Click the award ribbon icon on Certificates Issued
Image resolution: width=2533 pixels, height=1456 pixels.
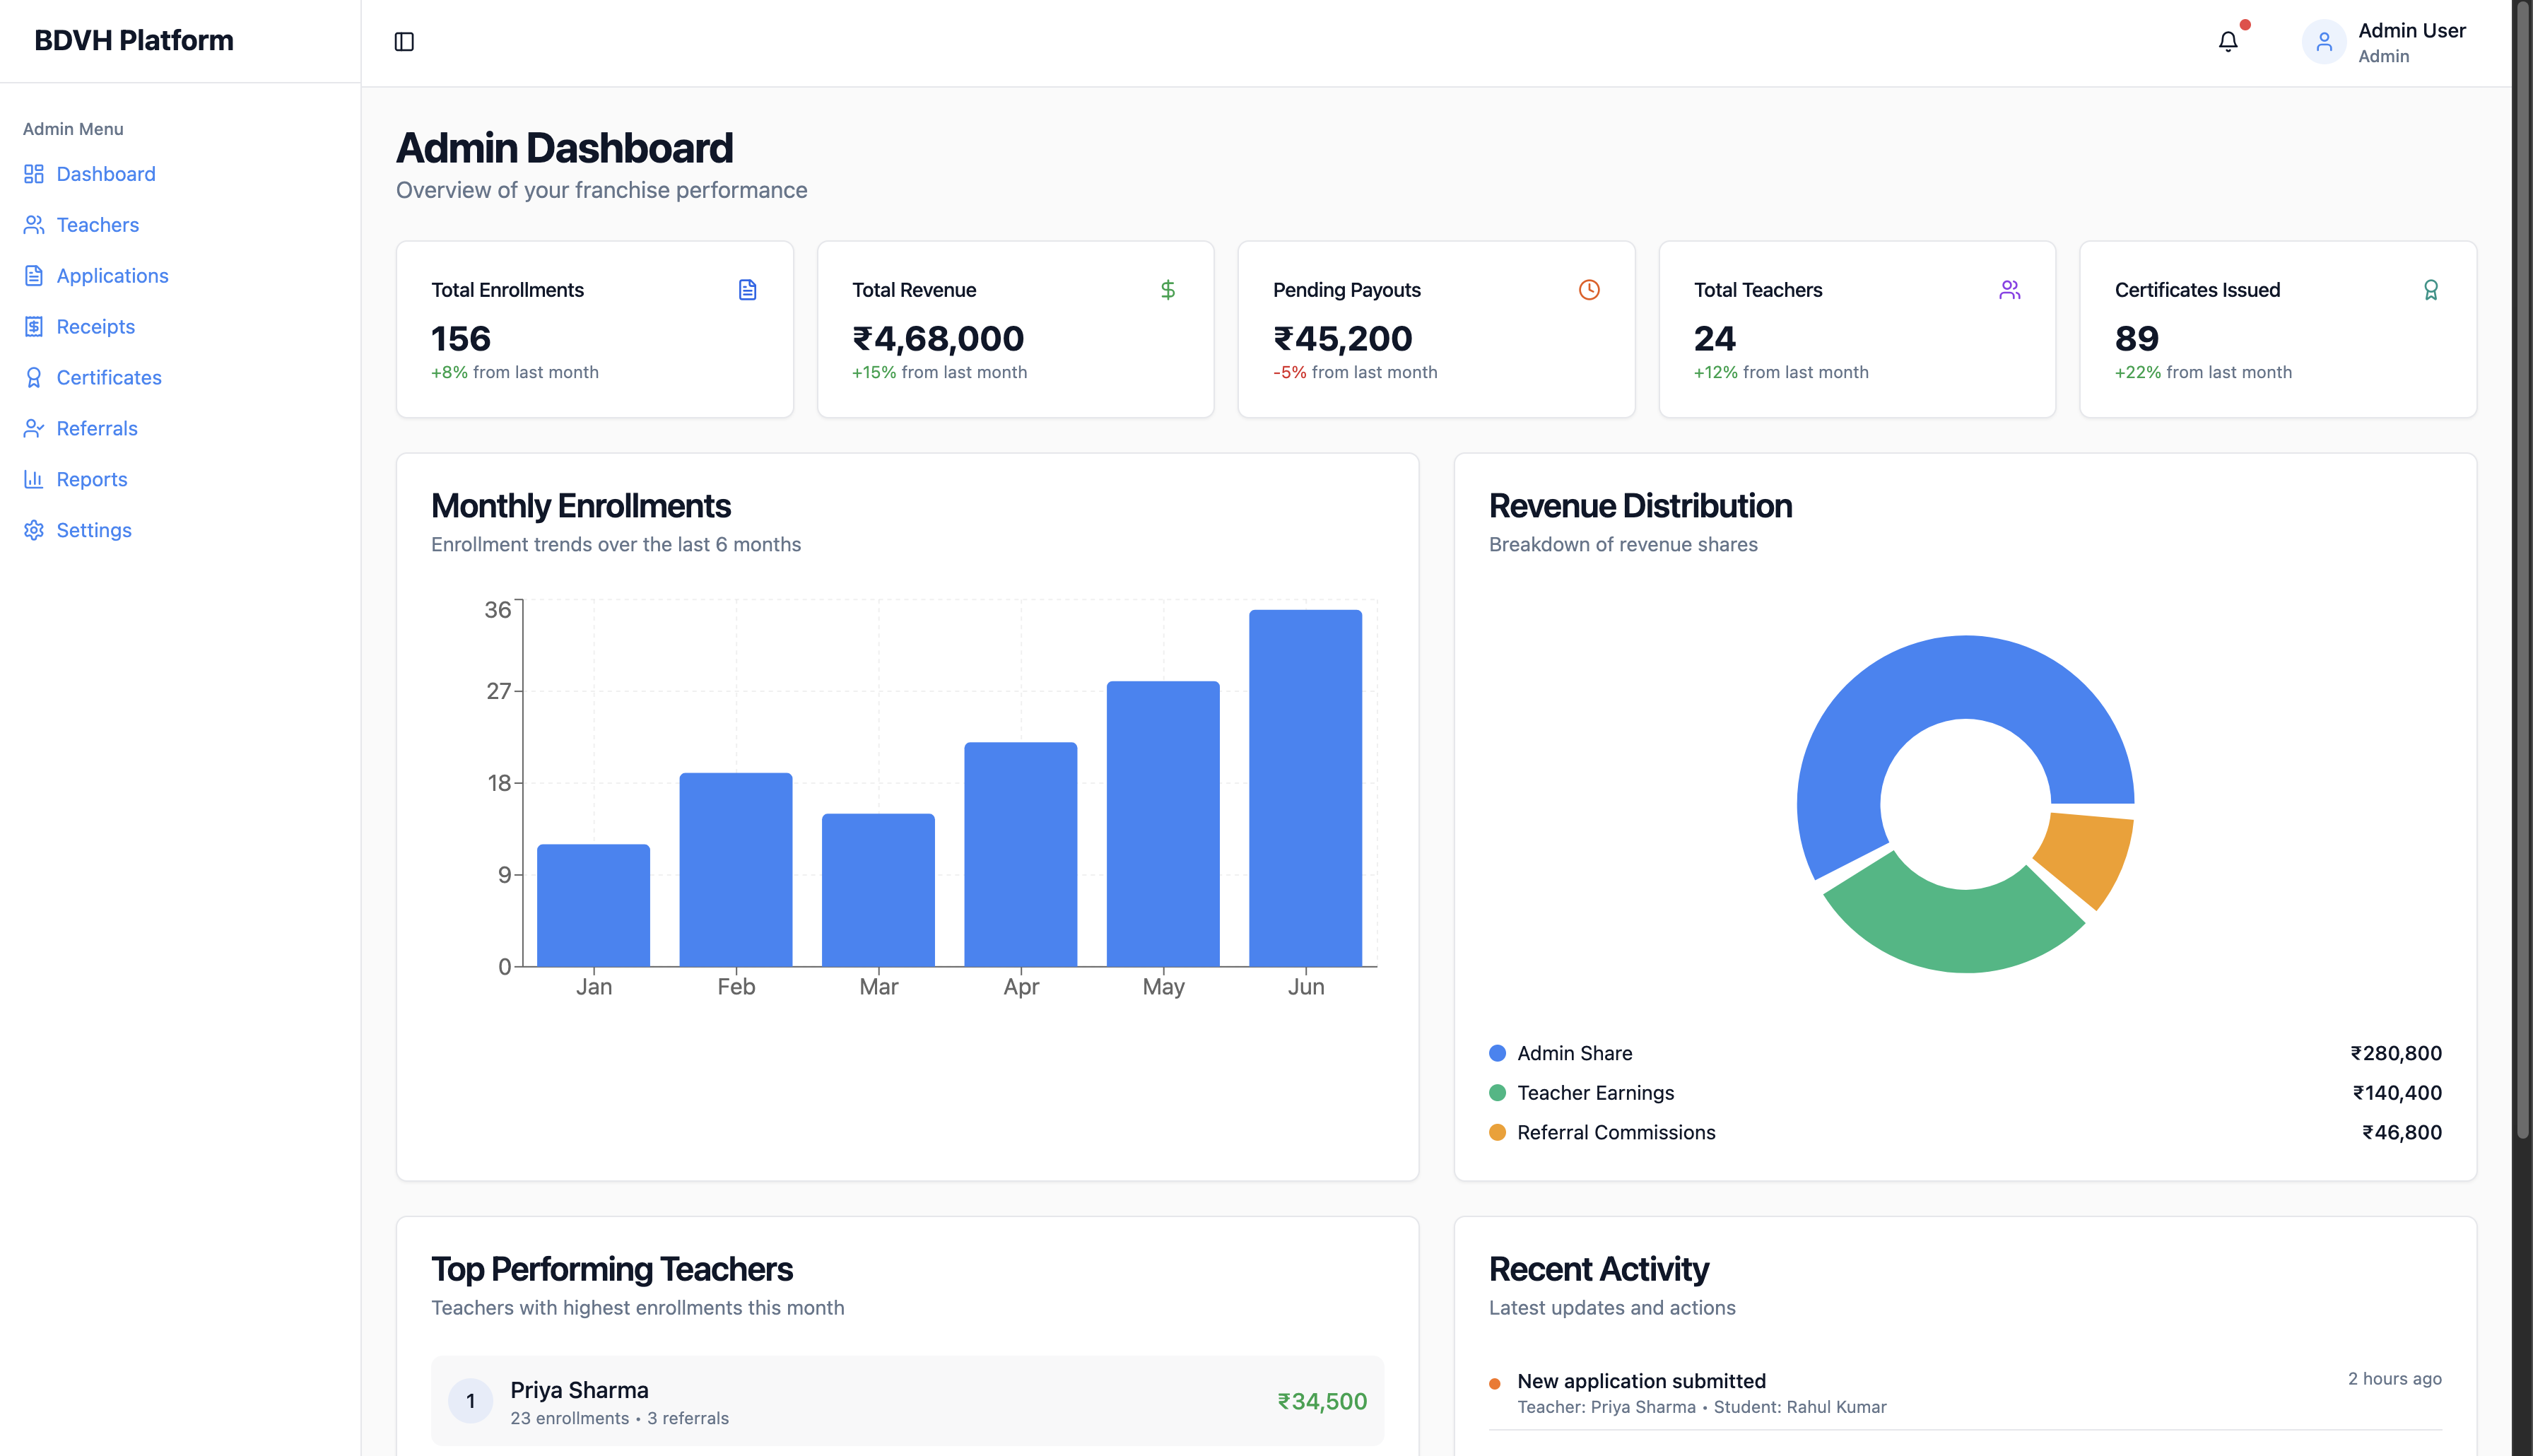(x=2430, y=290)
